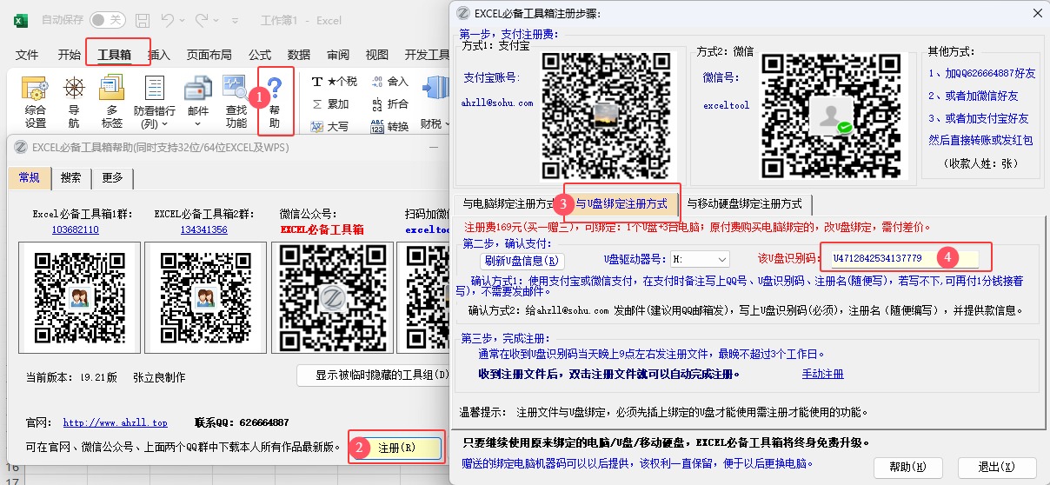
Task: Click the 帮助 question mark icon
Action: pyautogui.click(x=275, y=89)
